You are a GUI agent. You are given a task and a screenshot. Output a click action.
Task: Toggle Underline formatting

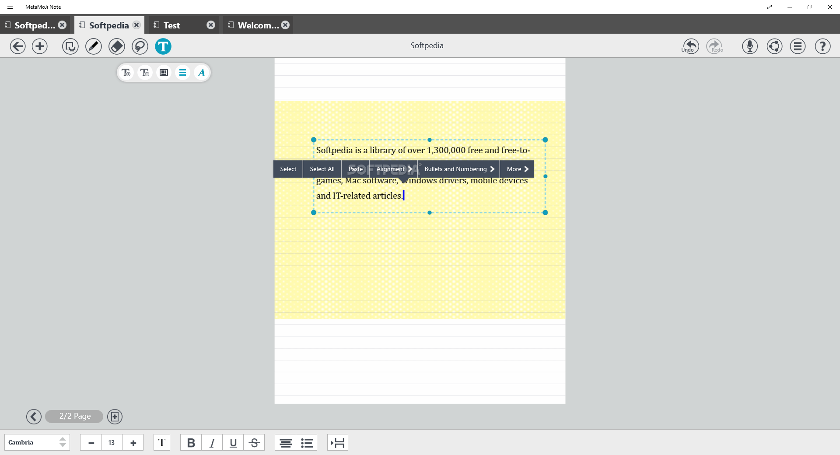[233, 443]
